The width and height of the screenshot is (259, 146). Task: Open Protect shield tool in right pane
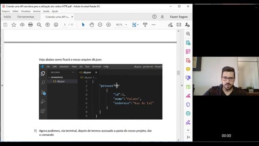(188, 105)
